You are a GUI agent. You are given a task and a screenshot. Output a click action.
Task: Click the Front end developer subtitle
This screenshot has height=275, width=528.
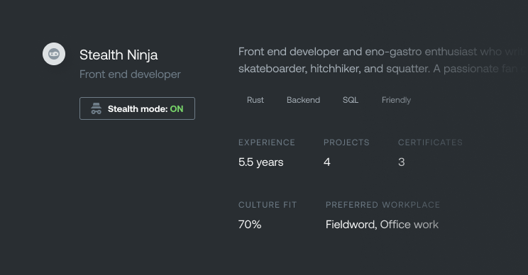pyautogui.click(x=130, y=74)
